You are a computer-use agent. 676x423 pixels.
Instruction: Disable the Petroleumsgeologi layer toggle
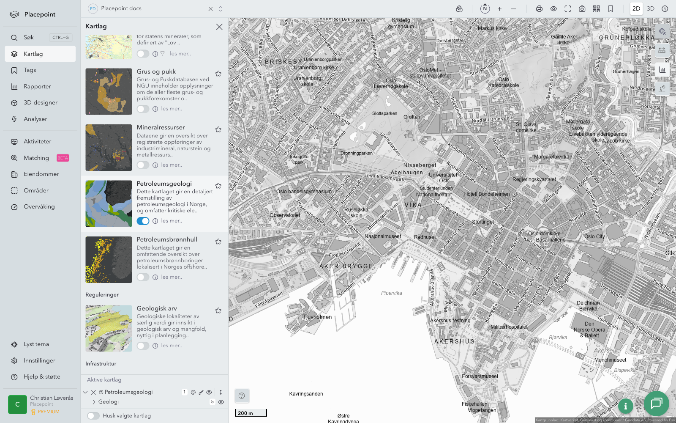pyautogui.click(x=143, y=221)
